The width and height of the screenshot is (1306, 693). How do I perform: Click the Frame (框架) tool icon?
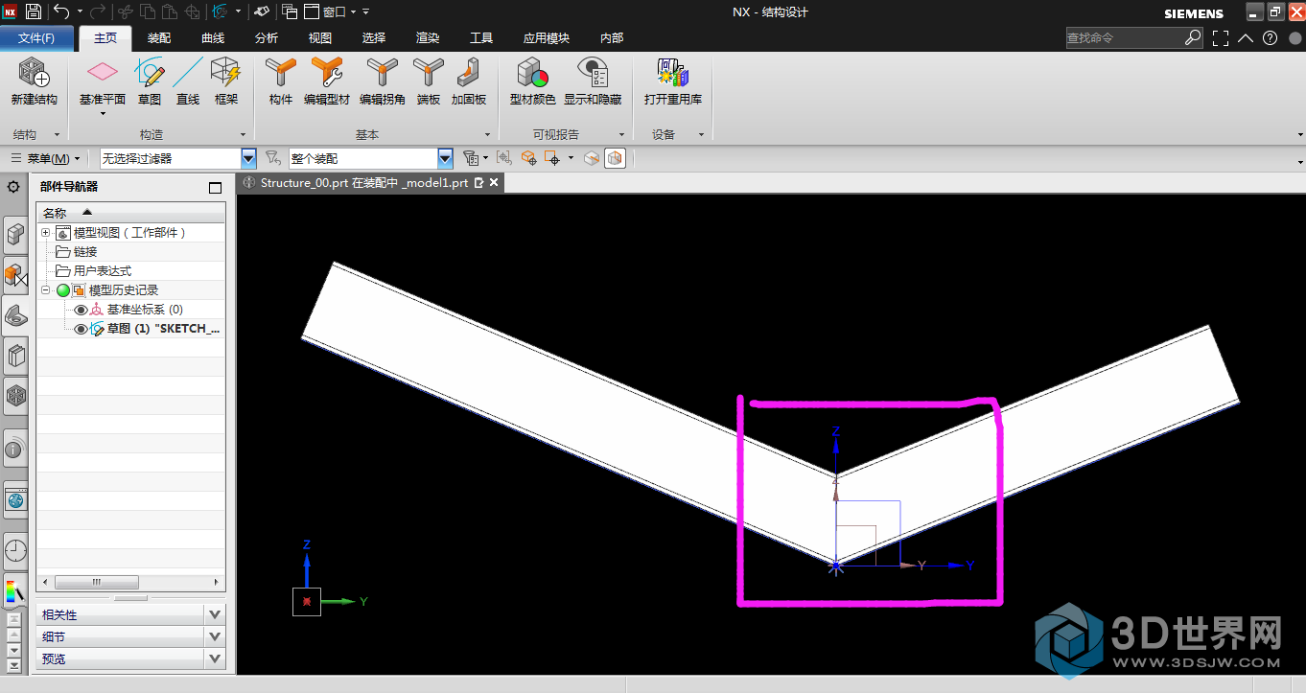(x=226, y=73)
